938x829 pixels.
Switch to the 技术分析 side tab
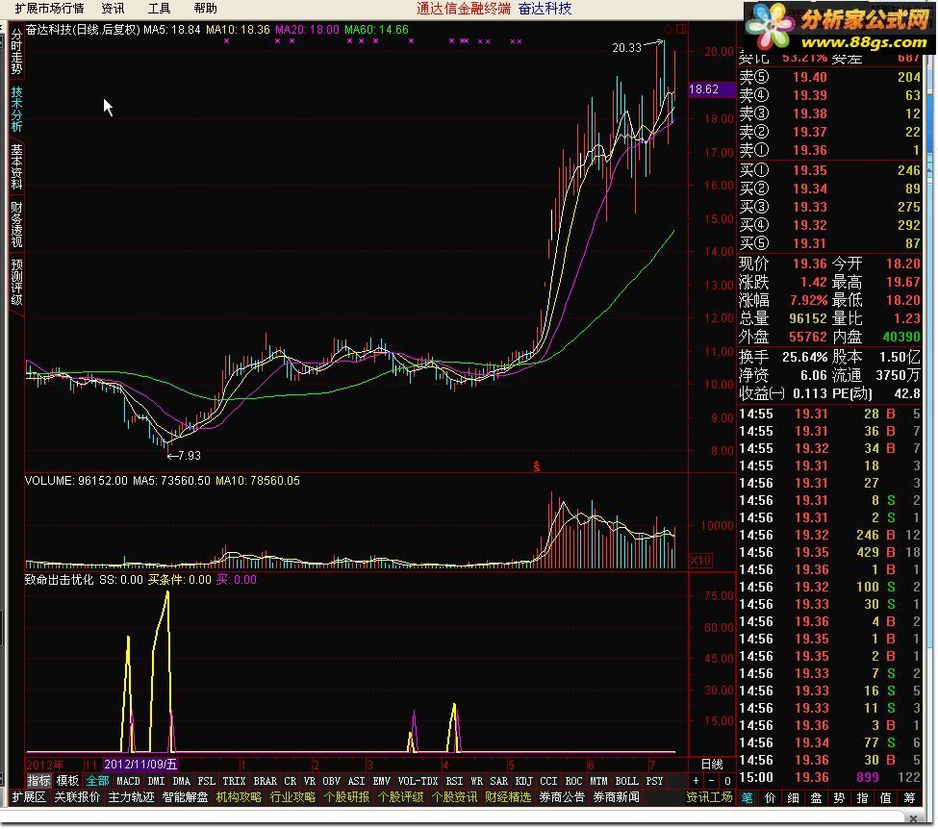(16, 109)
